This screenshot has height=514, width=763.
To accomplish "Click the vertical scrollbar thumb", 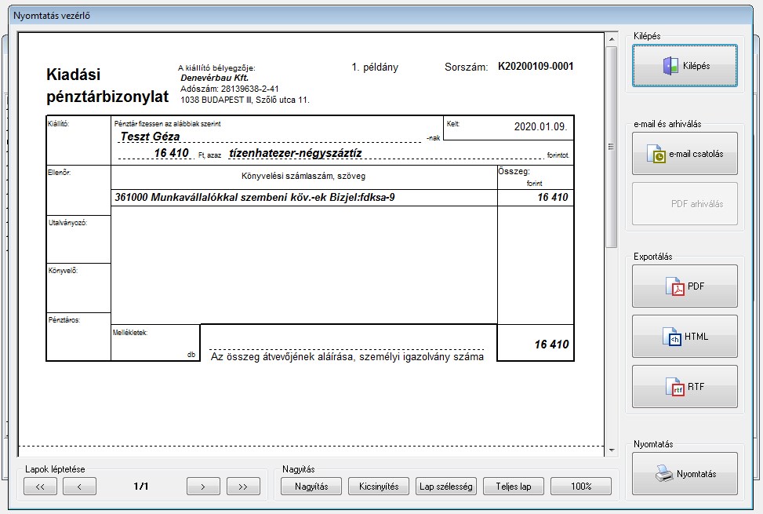I will [x=612, y=147].
